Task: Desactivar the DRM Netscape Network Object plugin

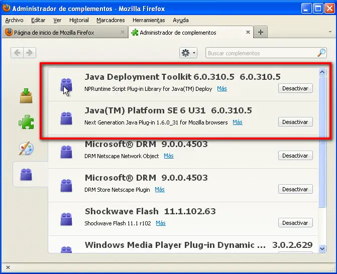Action: tap(295, 156)
